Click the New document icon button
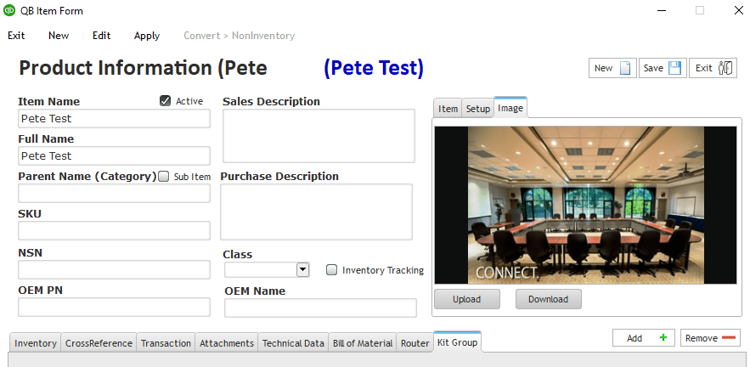Viewport: 750px width, 367px height. (612, 68)
